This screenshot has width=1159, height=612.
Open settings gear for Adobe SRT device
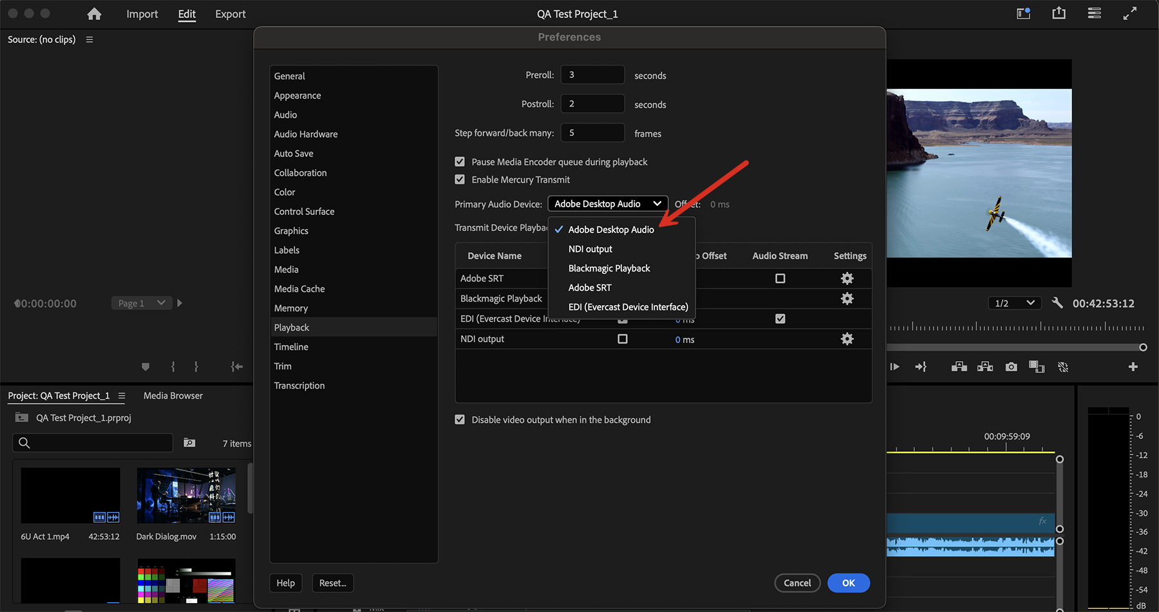pos(847,278)
